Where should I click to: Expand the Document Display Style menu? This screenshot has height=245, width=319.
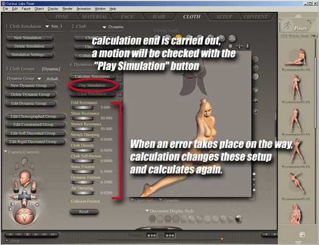pyautogui.click(x=147, y=211)
